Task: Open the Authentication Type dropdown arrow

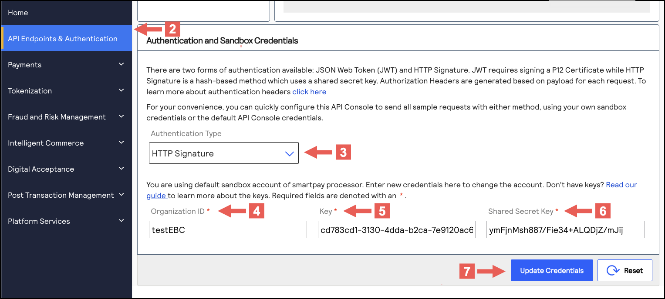Action: point(290,154)
